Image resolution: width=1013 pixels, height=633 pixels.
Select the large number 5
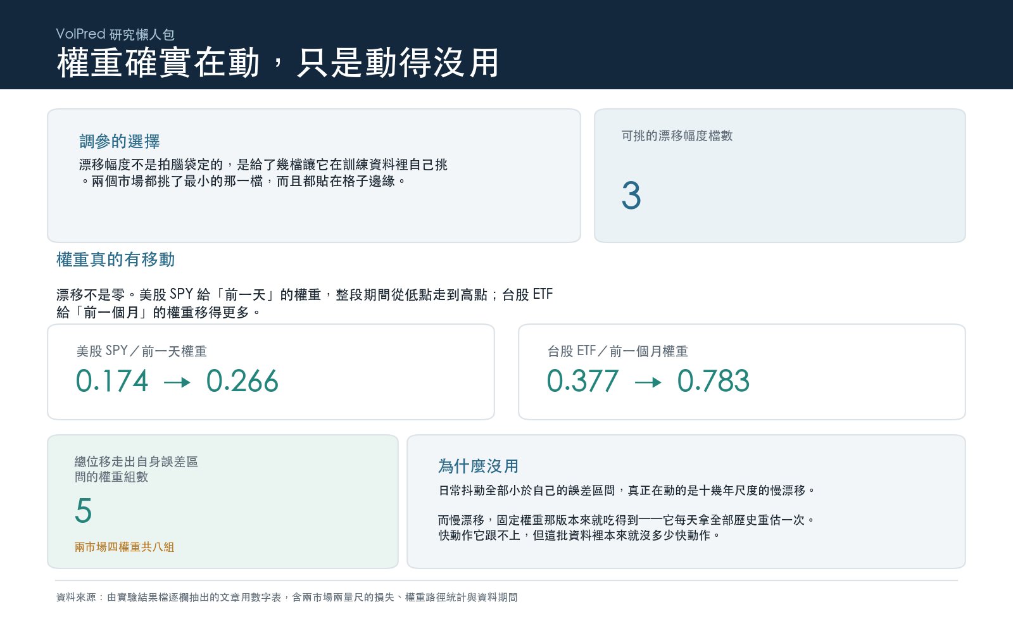pos(84,511)
